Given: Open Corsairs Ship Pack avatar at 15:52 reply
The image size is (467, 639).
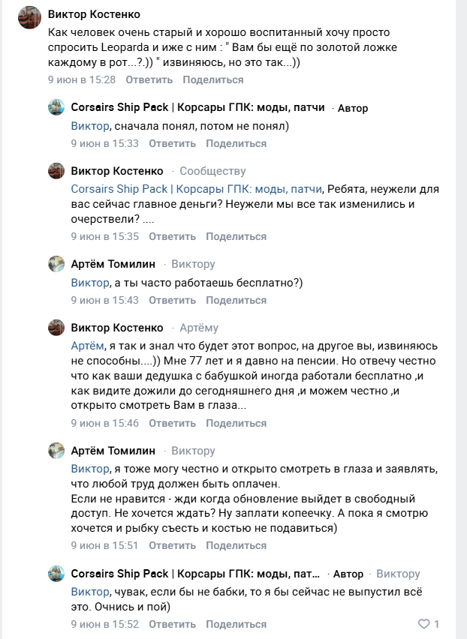Looking at the screenshot, I should [x=56, y=574].
